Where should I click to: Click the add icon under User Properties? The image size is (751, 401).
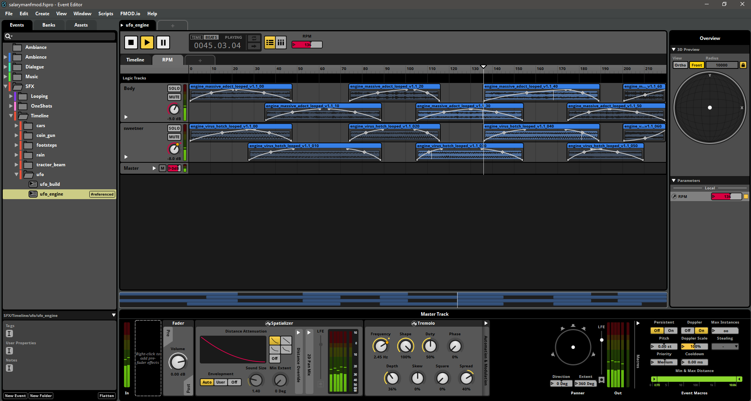pos(9,351)
